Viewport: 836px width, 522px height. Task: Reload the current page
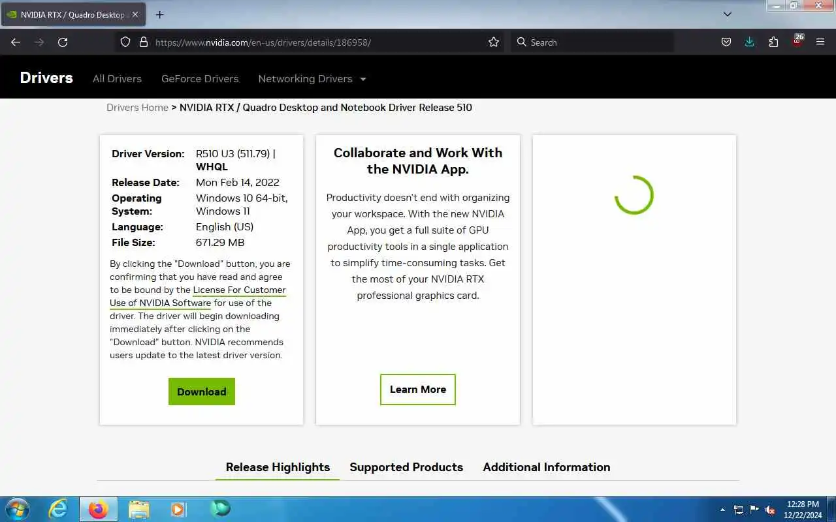63,42
